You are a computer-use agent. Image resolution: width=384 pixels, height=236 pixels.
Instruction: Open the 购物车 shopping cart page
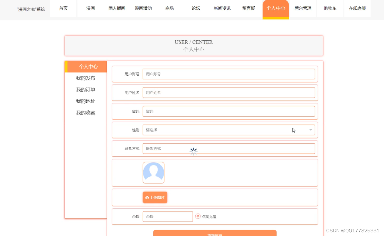pos(330,9)
